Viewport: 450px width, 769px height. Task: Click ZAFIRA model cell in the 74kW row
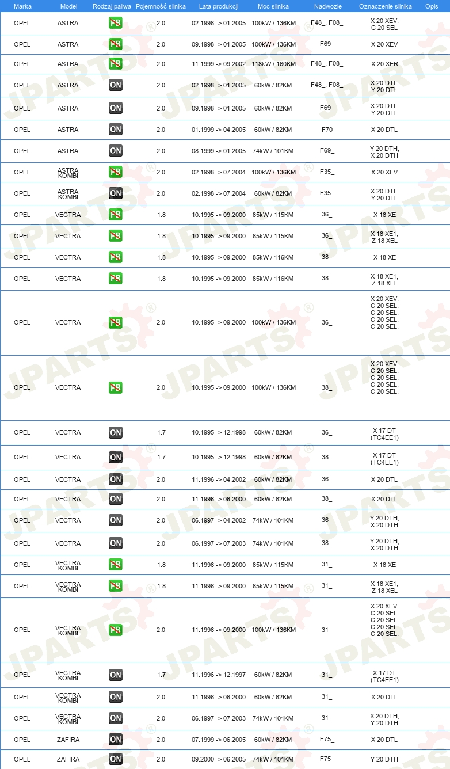point(68,759)
